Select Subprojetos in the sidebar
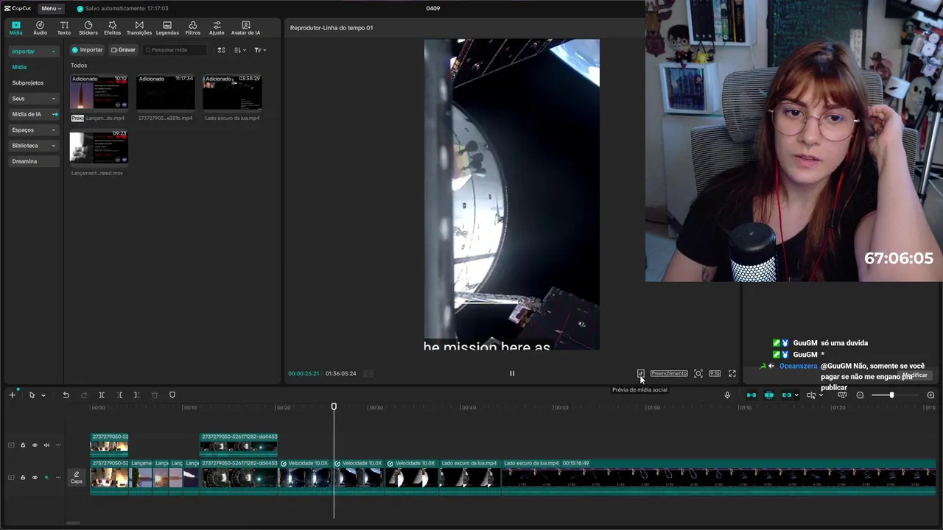 pyautogui.click(x=28, y=82)
